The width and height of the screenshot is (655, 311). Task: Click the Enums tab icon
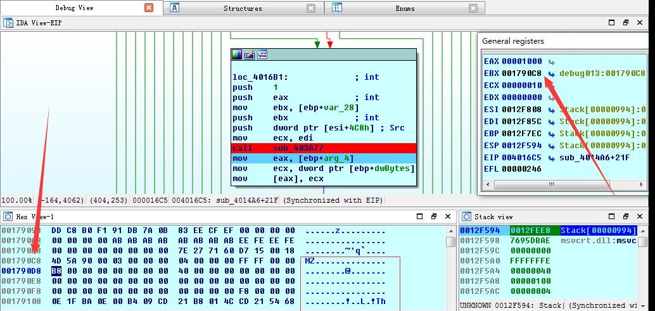click(x=337, y=8)
